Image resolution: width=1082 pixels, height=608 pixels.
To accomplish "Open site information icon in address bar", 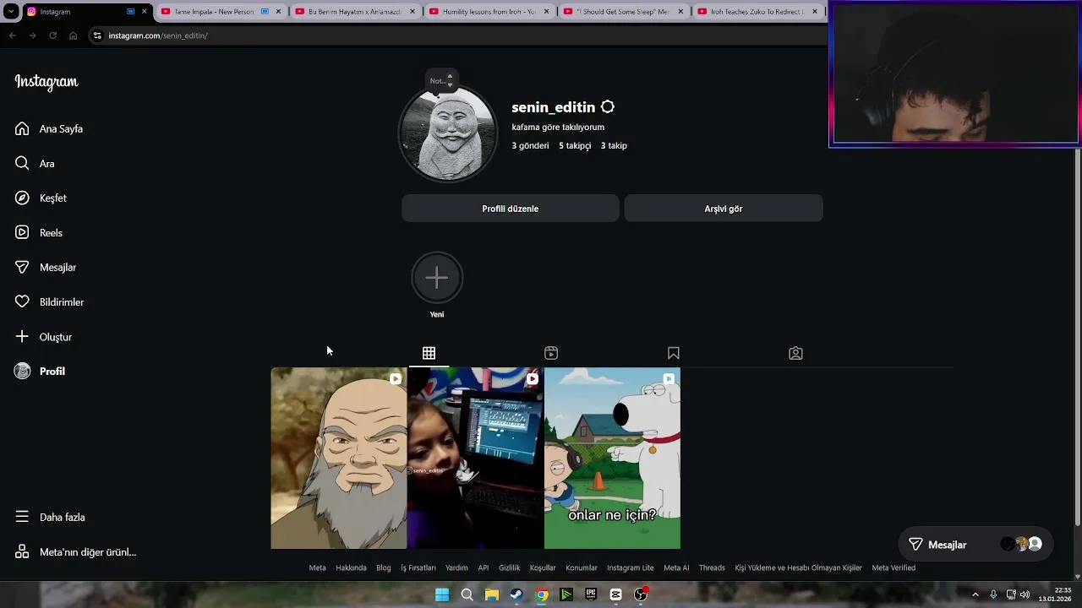I will (97, 35).
